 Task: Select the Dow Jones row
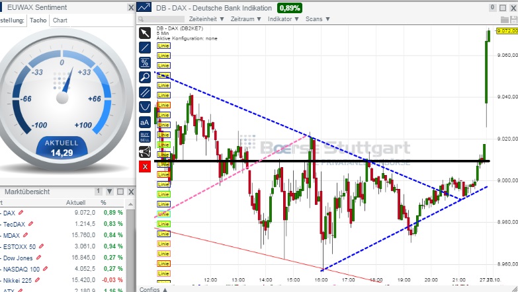tap(62, 258)
